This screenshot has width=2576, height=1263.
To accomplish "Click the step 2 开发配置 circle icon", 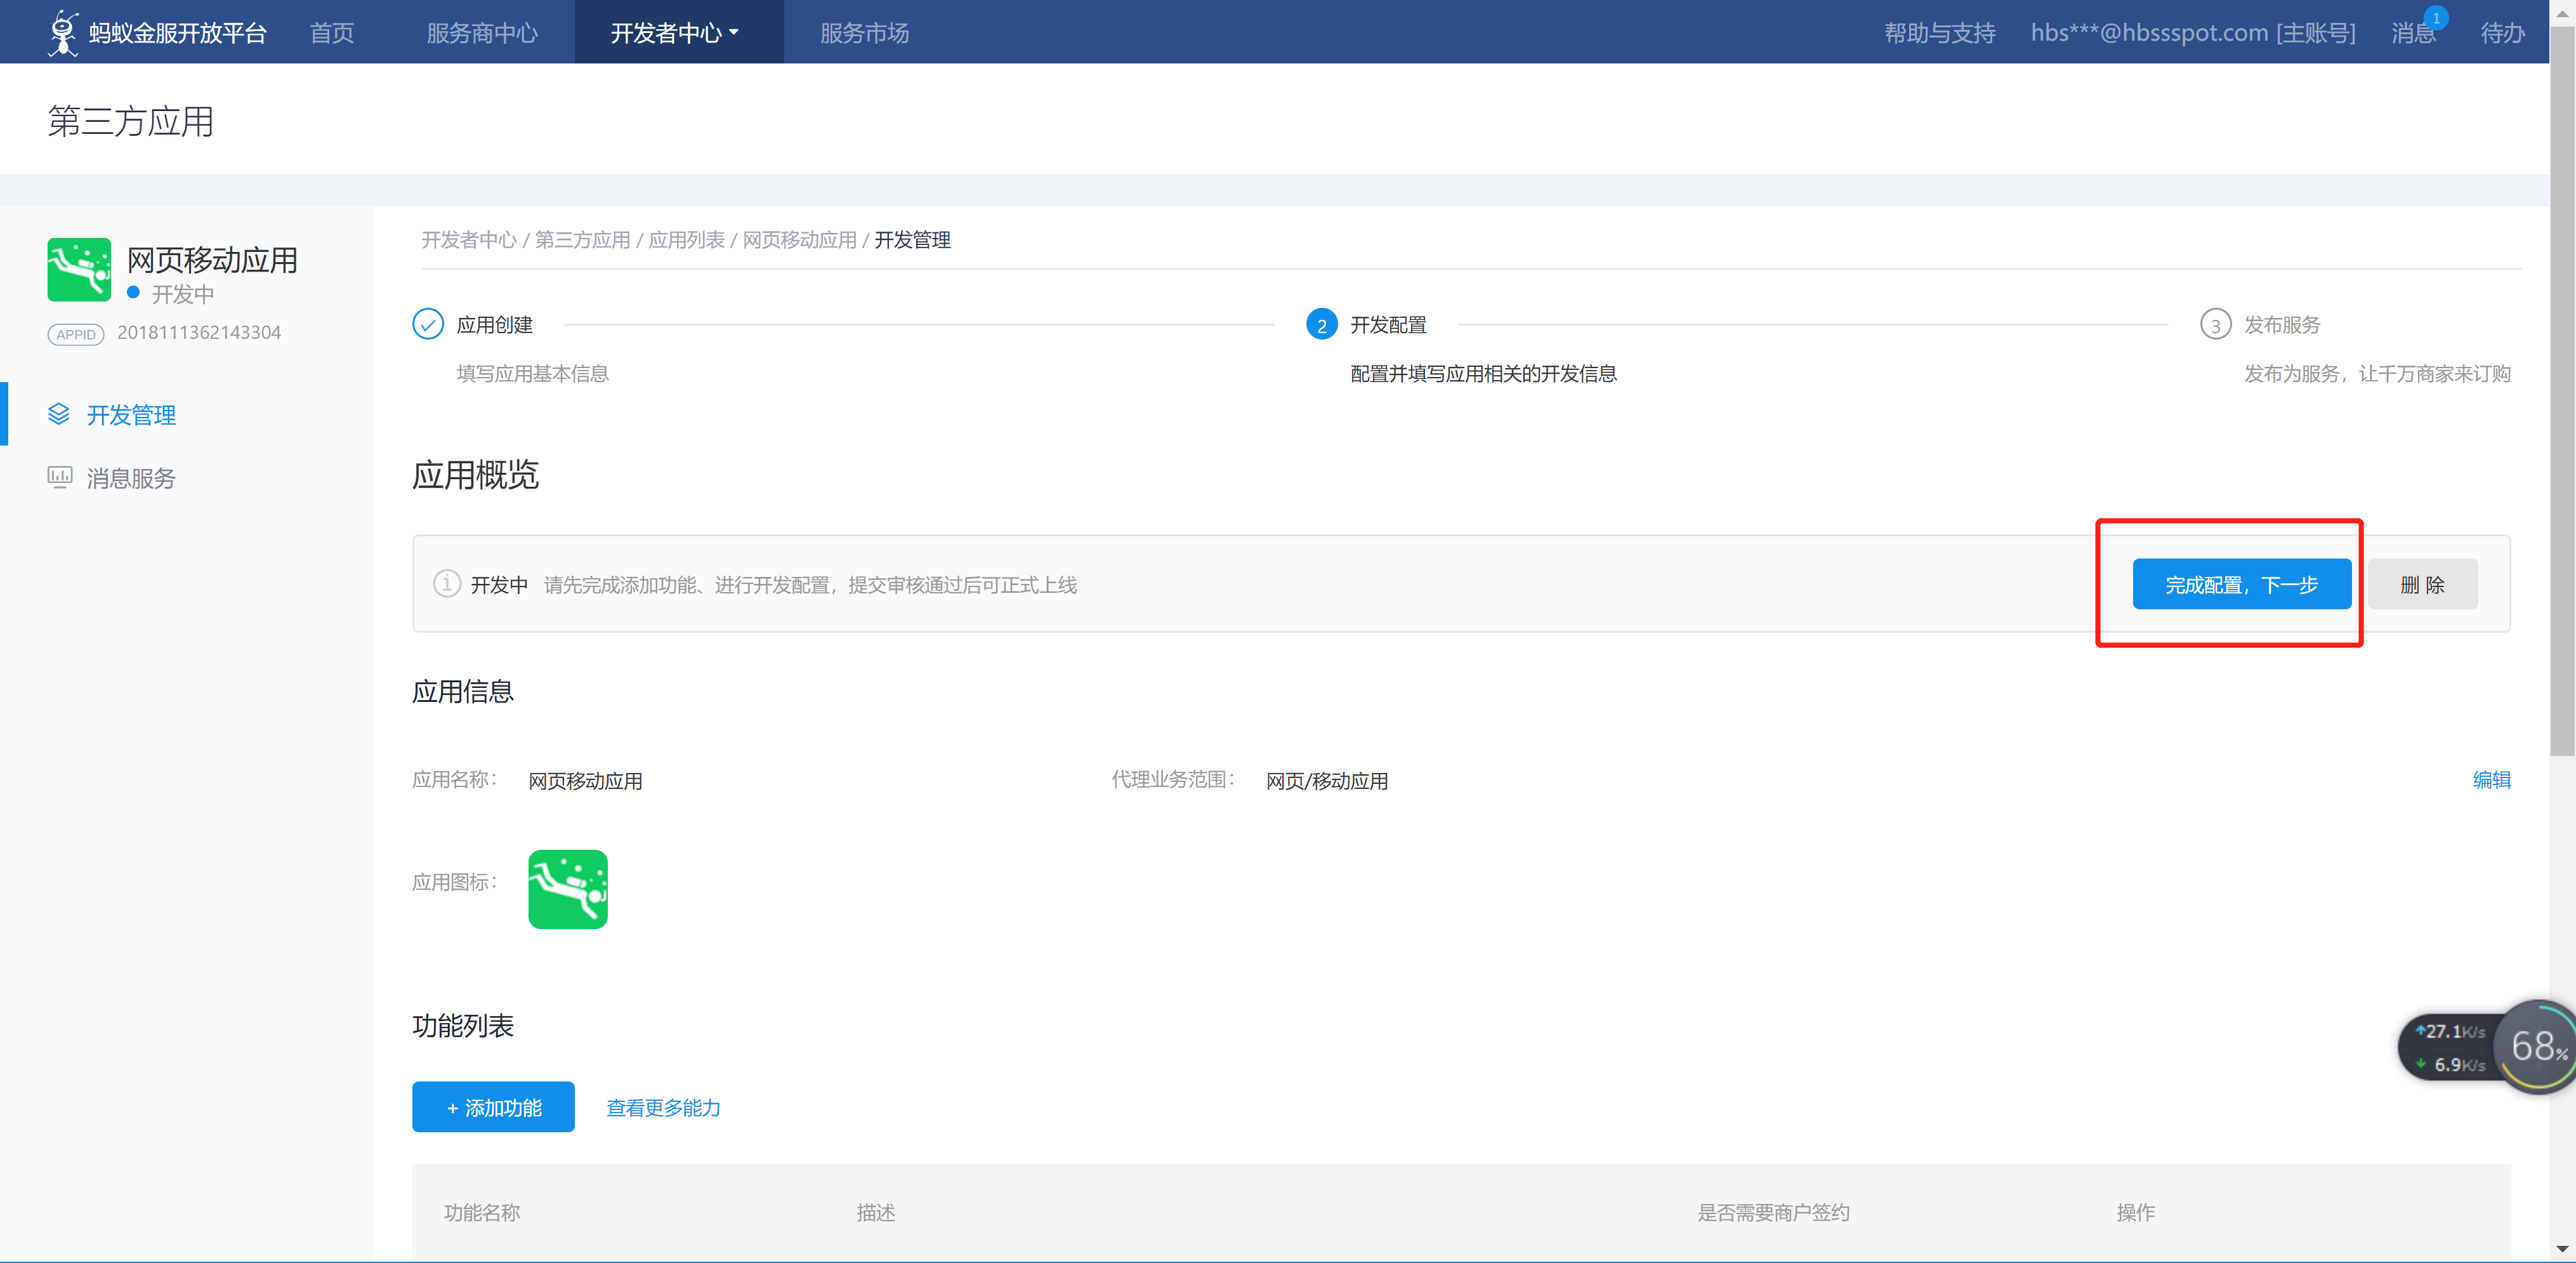I will pyautogui.click(x=1321, y=324).
